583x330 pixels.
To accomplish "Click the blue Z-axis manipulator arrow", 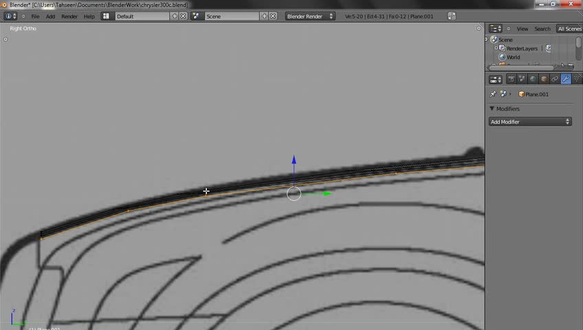I will click(294, 159).
